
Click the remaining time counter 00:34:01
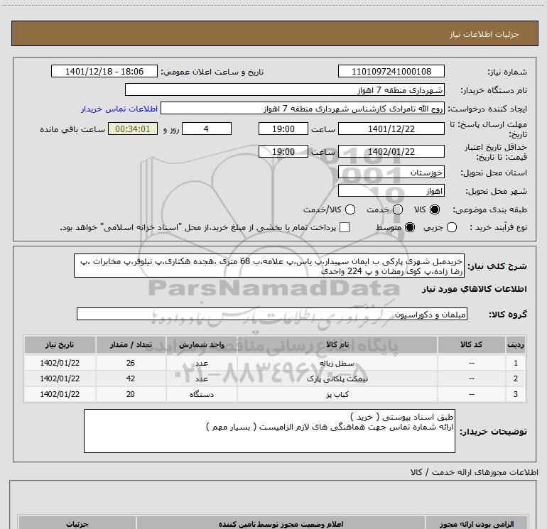(x=133, y=129)
